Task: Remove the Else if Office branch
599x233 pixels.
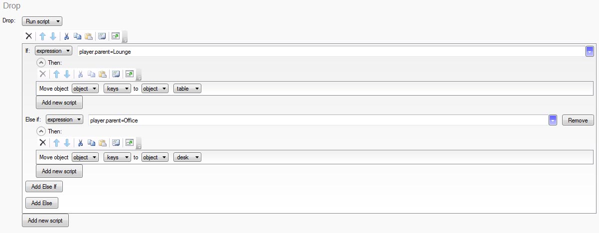Action: tap(578, 120)
